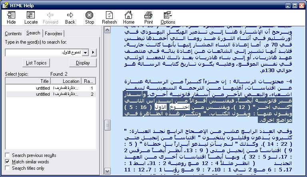This screenshot has width=307, height=177.
Task: Click in the search words input field
Action: pos(44,52)
